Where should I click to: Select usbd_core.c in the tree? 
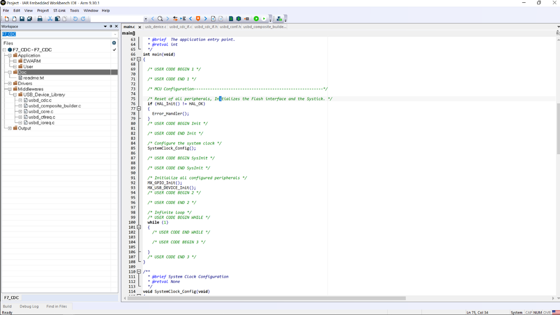click(x=41, y=112)
